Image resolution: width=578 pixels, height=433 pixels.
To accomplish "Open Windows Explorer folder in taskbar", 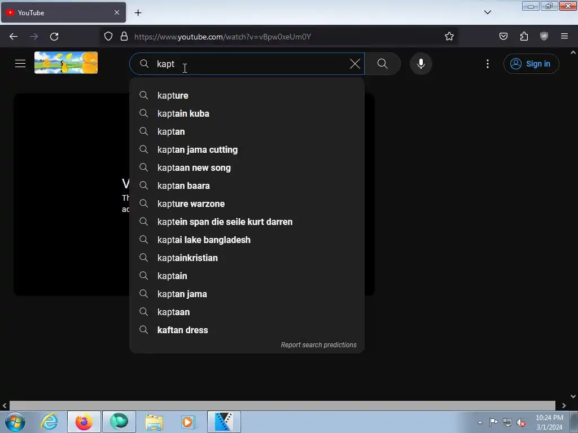I will [x=154, y=422].
